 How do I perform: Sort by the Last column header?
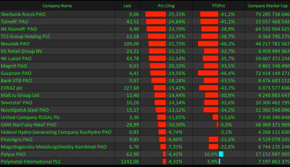[127, 6]
